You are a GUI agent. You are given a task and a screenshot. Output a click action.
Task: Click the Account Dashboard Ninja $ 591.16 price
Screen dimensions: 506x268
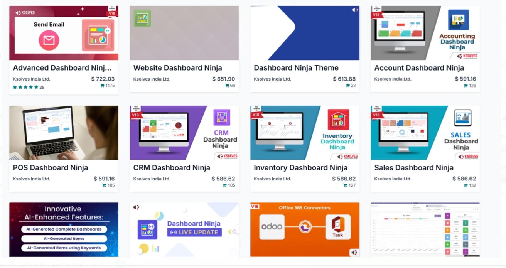click(x=466, y=79)
